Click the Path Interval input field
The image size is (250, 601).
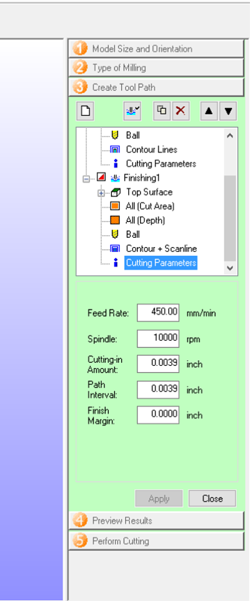pos(158,390)
